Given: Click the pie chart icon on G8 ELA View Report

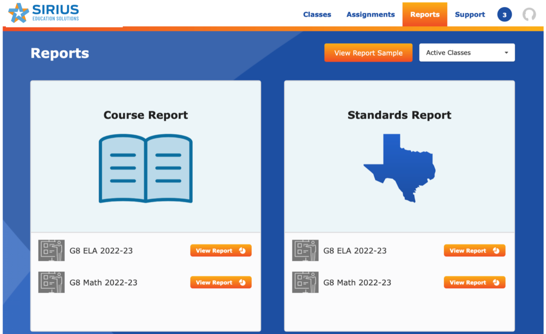Looking at the screenshot, I should pos(243,250).
